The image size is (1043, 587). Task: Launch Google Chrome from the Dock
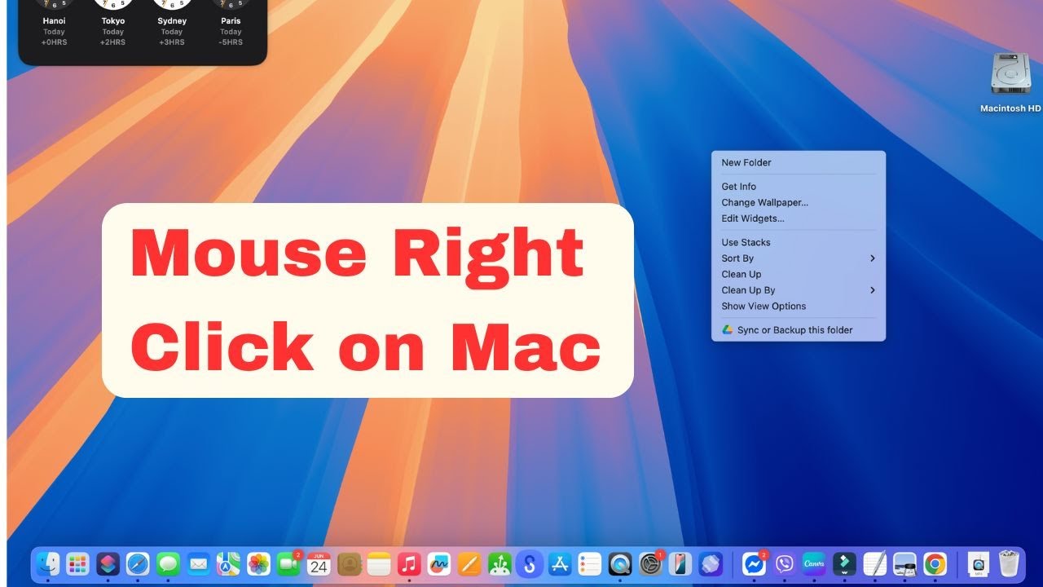[x=935, y=563]
